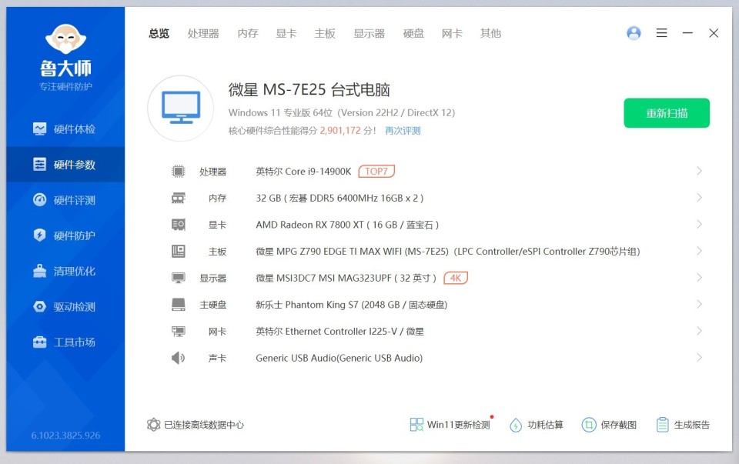
Task: Switch to the 主板 tab
Action: tap(325, 33)
